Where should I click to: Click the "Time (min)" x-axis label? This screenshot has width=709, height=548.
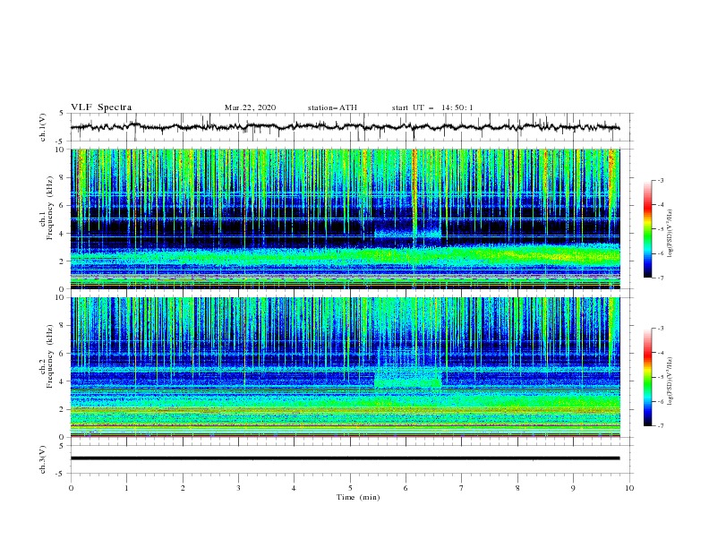click(358, 497)
